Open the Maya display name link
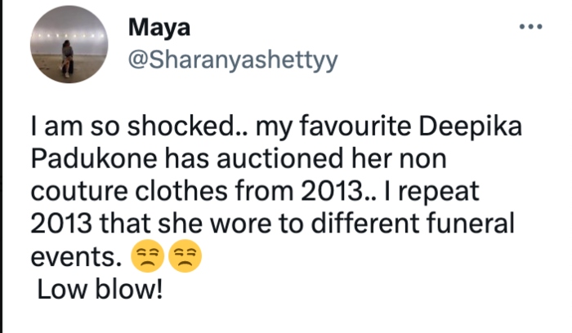572x333 pixels. coord(159,29)
